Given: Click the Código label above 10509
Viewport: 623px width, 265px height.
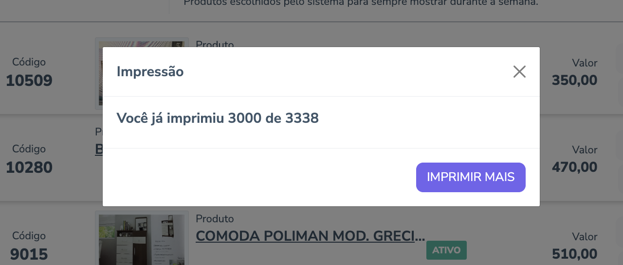Looking at the screenshot, I should click(x=29, y=62).
